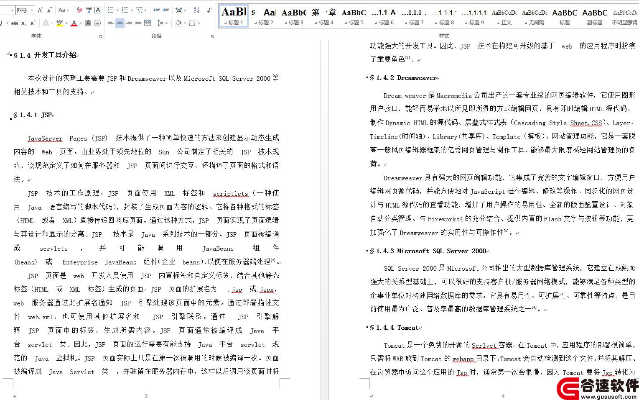The image size is (639, 400).
Task: Place cursor in heading §1.4.1 JSP
Action: pos(33,115)
